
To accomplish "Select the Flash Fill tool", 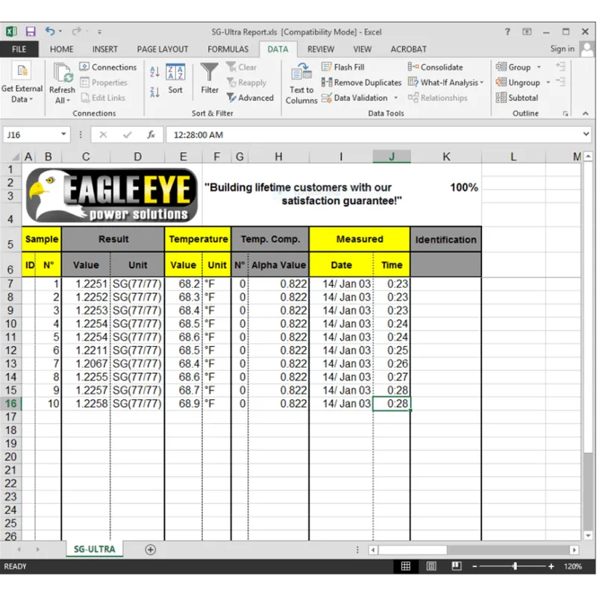I will pyautogui.click(x=343, y=66).
